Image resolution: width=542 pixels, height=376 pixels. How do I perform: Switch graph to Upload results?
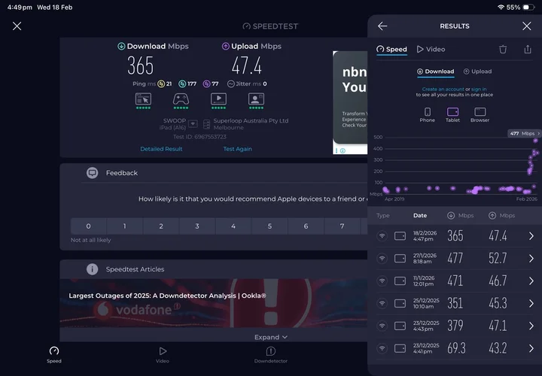pos(477,71)
